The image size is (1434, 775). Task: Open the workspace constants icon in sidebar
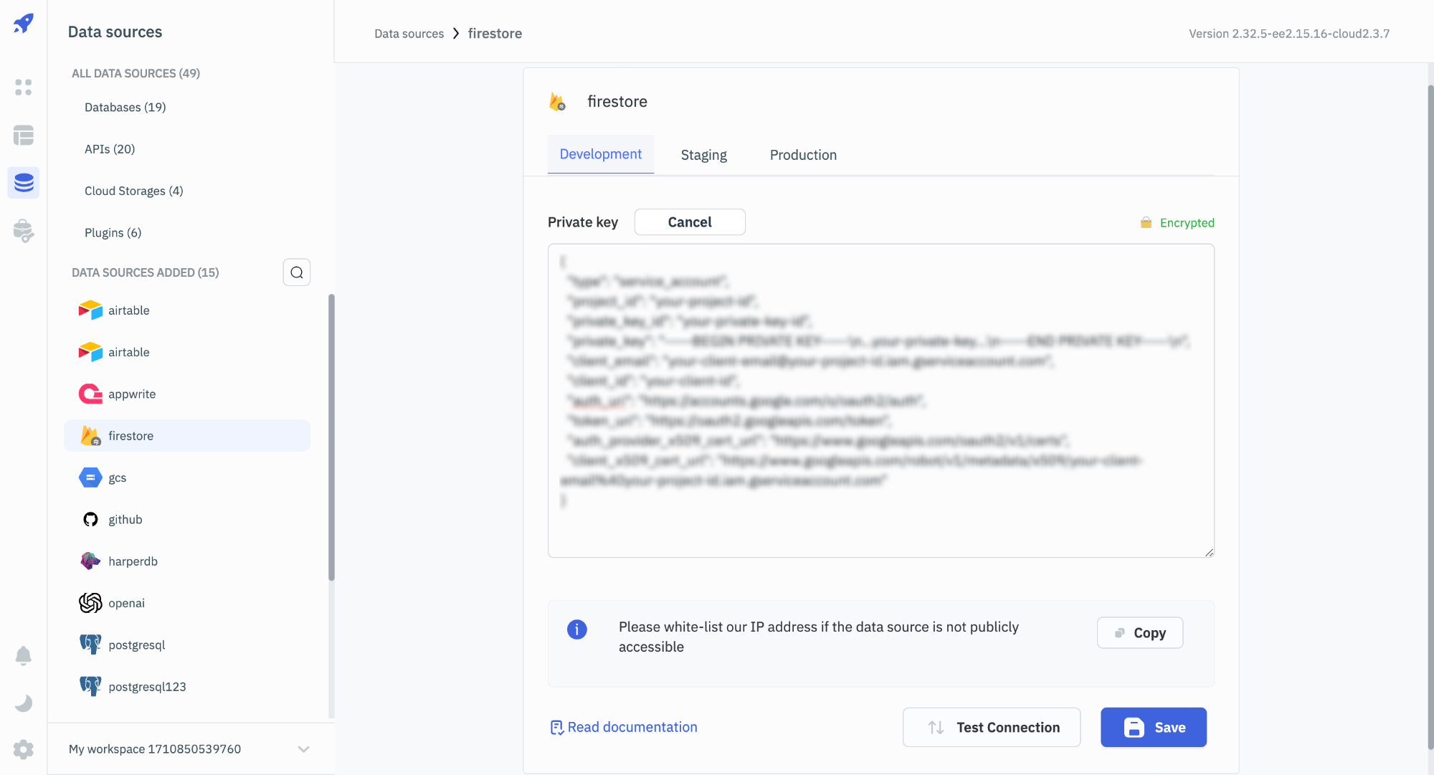[24, 231]
